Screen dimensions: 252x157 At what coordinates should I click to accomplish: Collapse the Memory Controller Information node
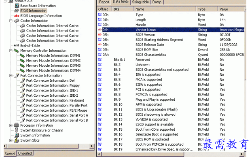[11, 51]
